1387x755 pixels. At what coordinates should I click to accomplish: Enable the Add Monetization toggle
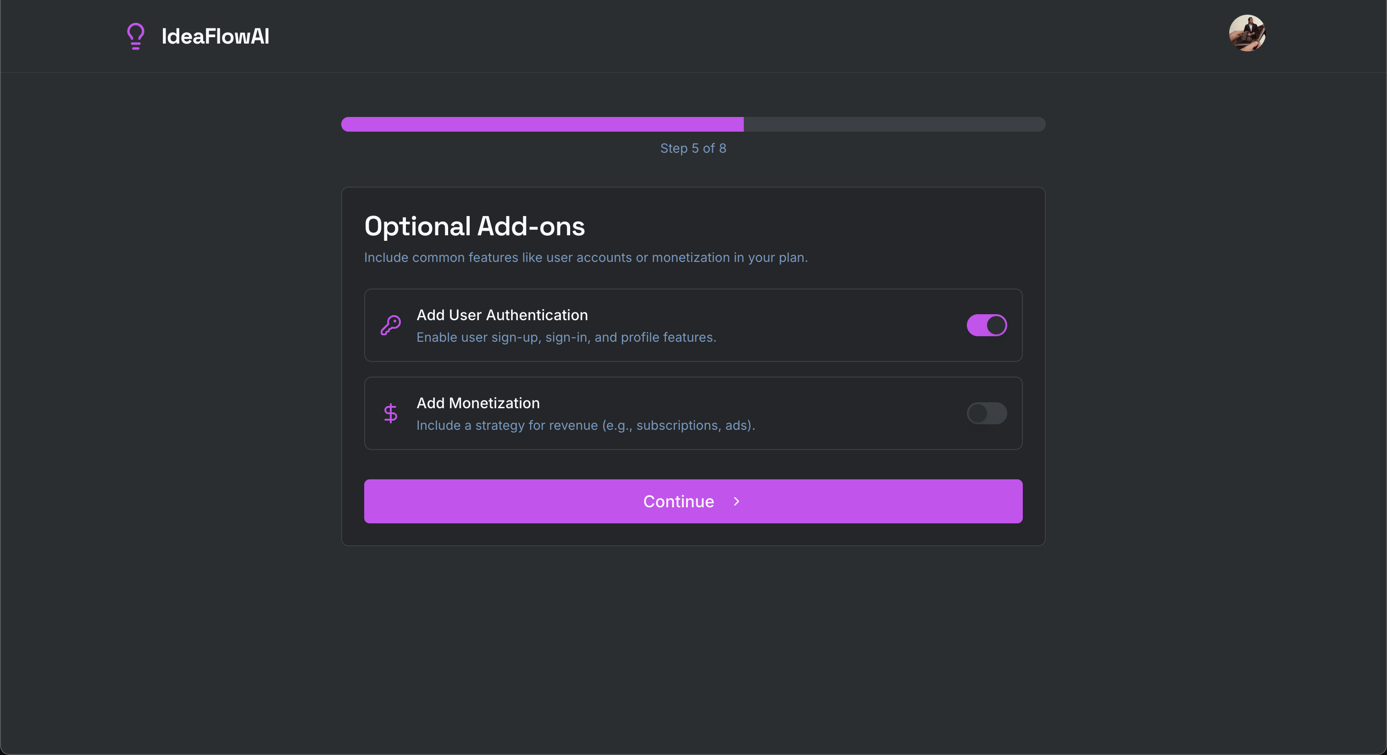tap(987, 413)
